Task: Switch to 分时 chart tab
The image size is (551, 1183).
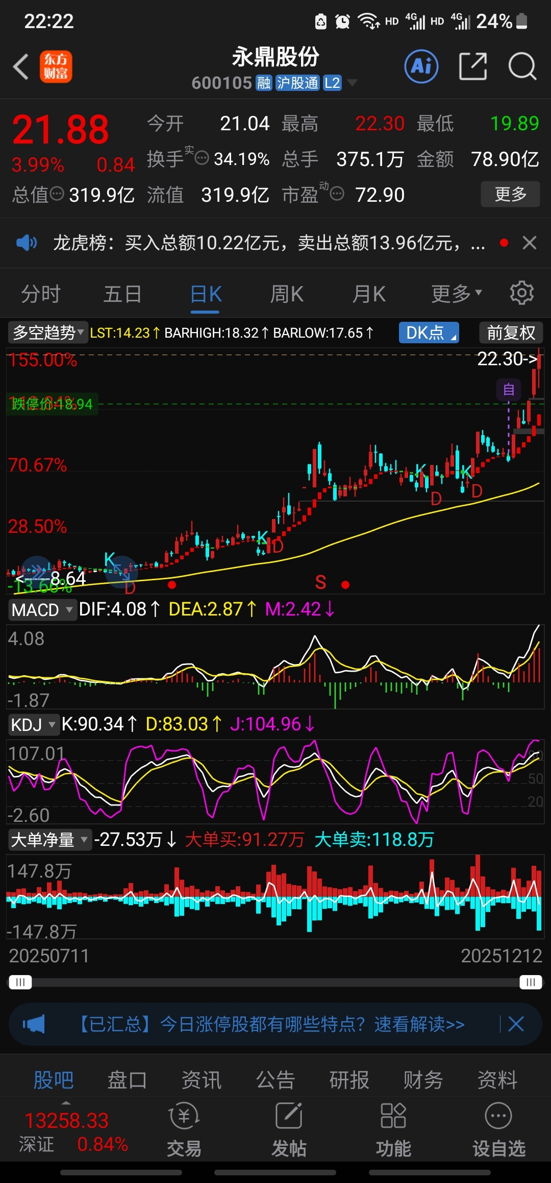Action: coord(41,294)
